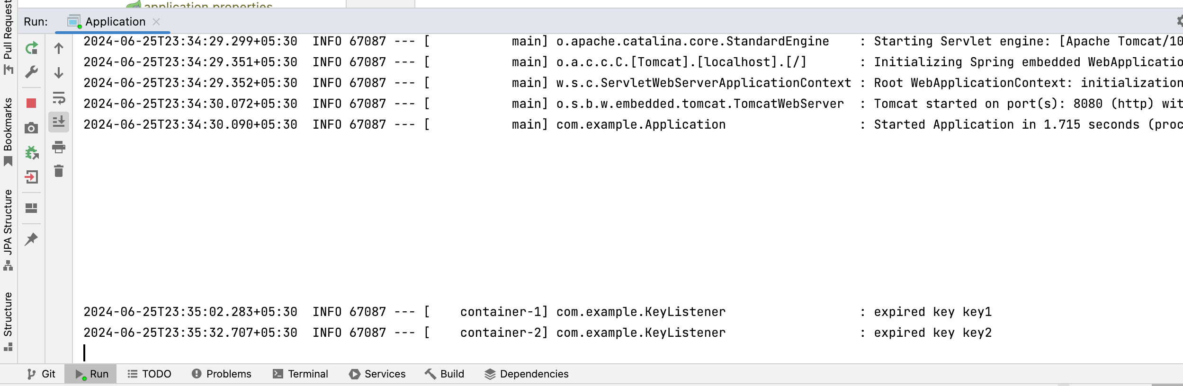1183x386 pixels.
Task: Open the Terminal tool window
Action: pos(300,374)
